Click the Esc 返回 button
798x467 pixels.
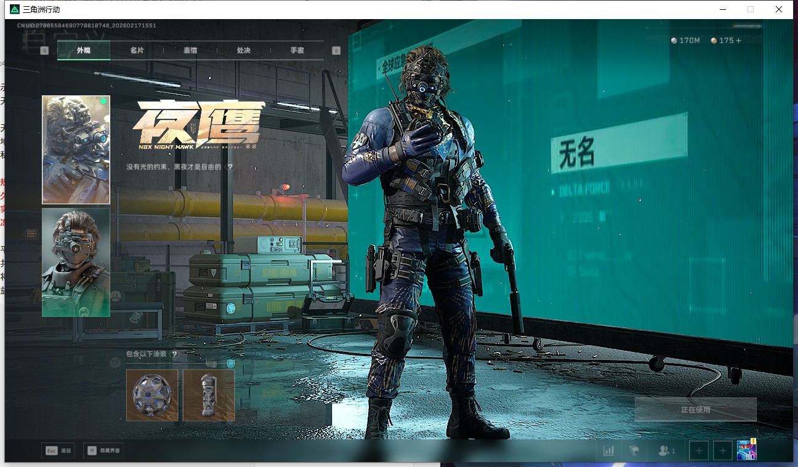tap(58, 451)
